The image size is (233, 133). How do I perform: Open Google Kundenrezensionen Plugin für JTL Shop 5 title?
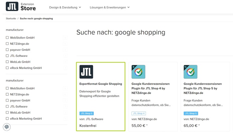coord(202,88)
